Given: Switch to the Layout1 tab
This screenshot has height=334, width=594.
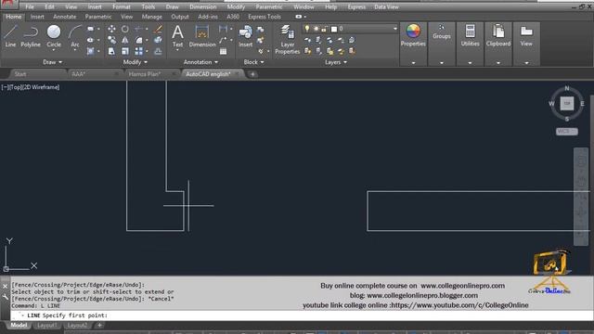Looking at the screenshot, I should click(x=47, y=326).
